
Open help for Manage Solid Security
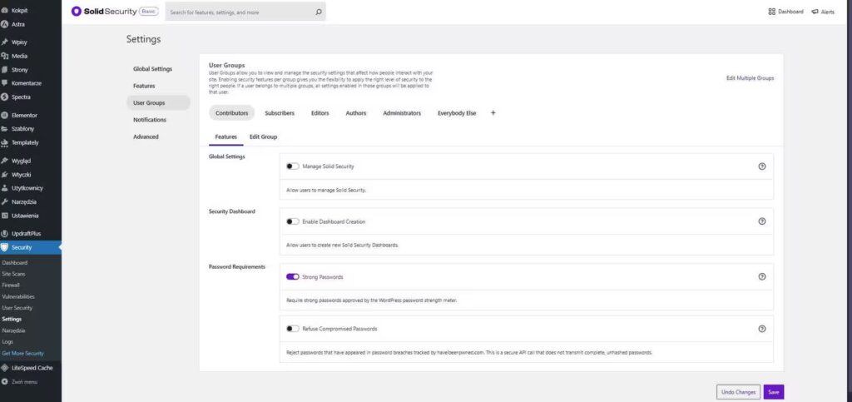(x=762, y=166)
